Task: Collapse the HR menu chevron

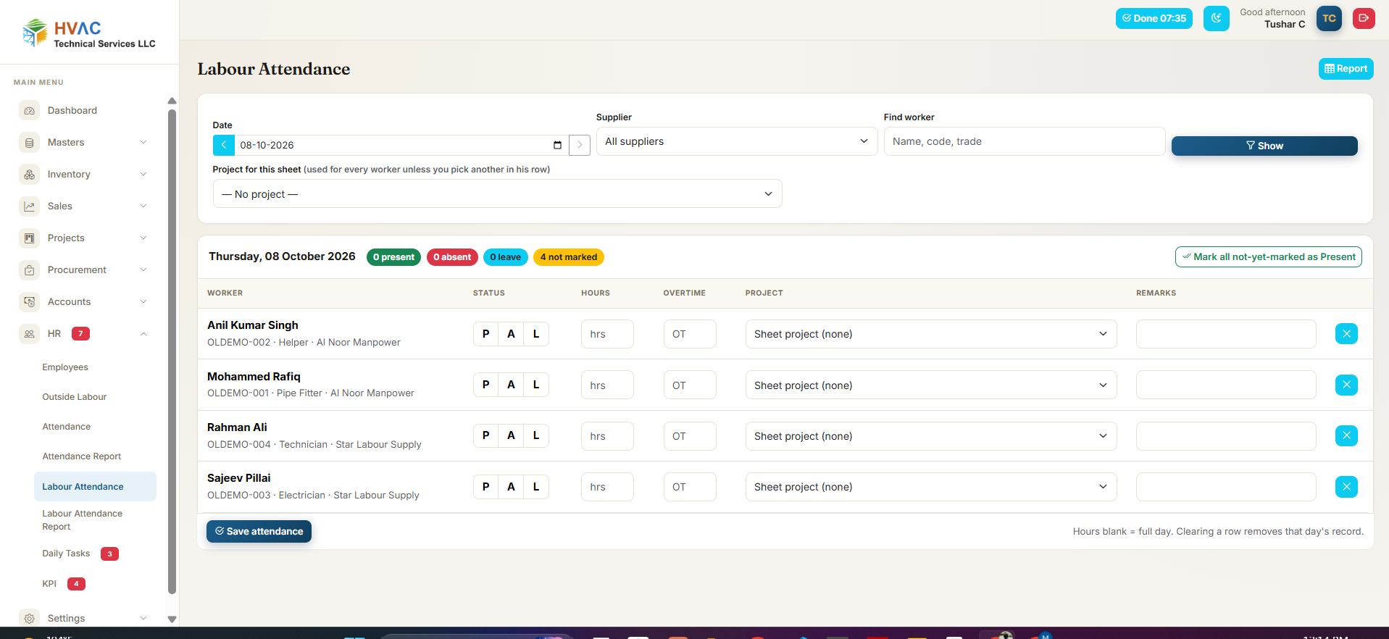Action: point(143,334)
